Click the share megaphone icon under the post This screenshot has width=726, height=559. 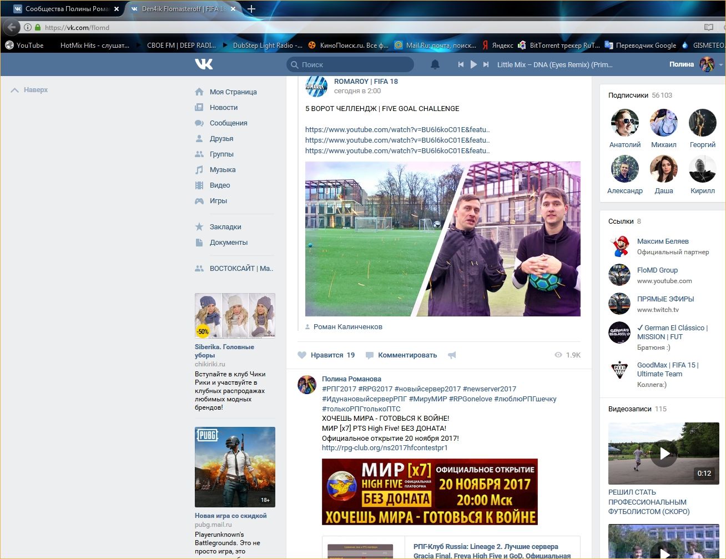coord(452,355)
